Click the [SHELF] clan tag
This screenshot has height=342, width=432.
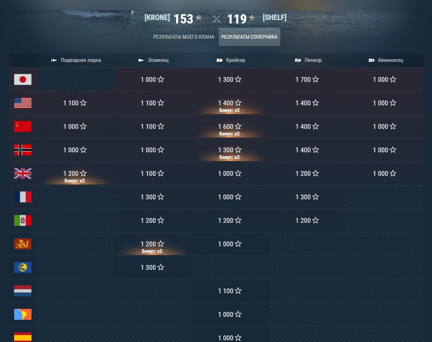pyautogui.click(x=274, y=18)
